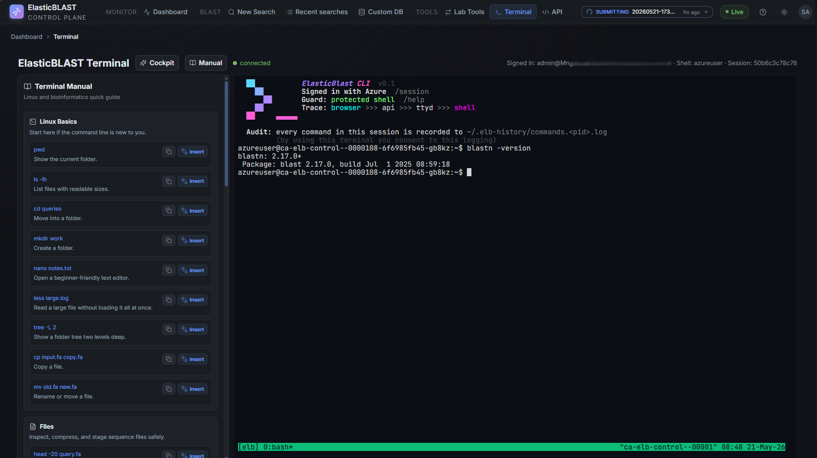Open the Cockpit panel
The image size is (817, 458).
click(157, 63)
